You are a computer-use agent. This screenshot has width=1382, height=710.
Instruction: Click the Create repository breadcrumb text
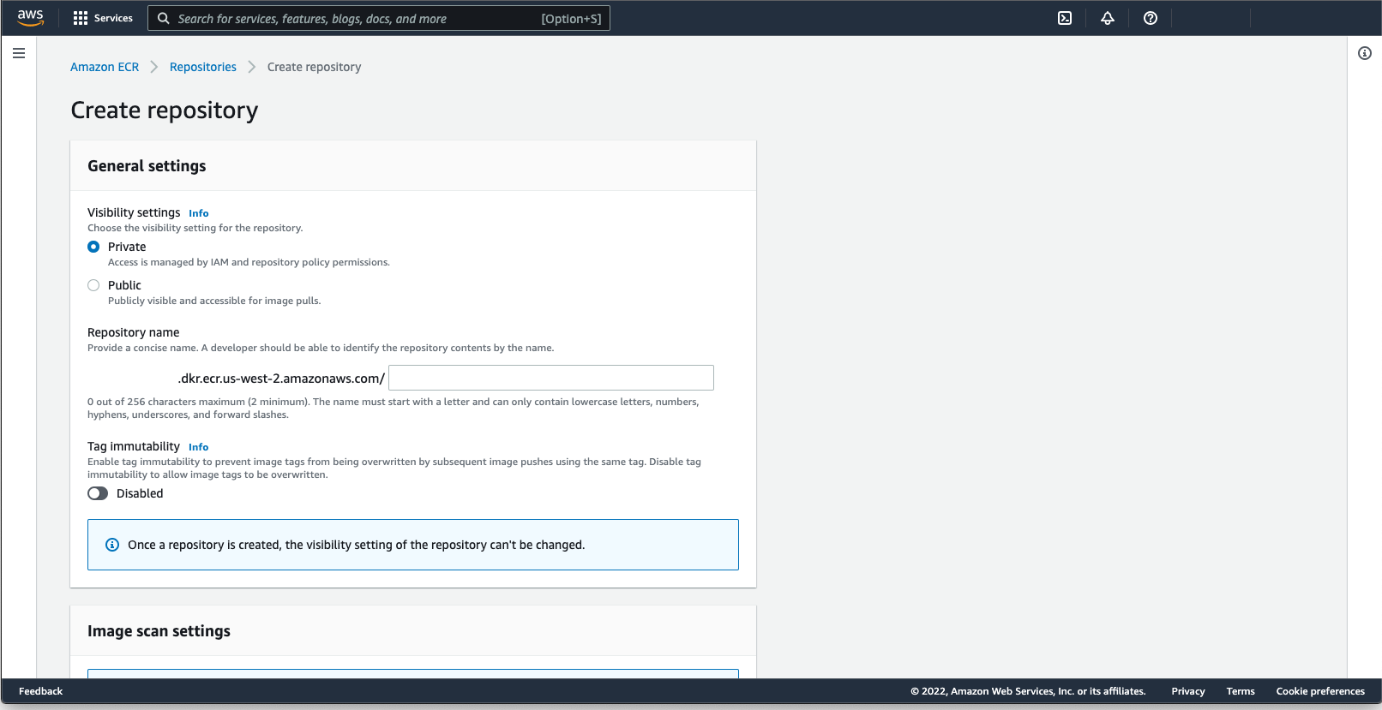point(314,67)
